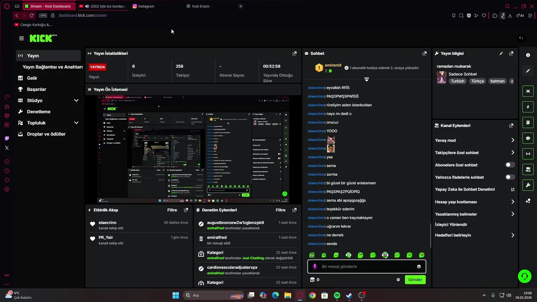Edit stream info with the pencil in Yayın bilgisi
This screenshot has height=302, width=537.
[x=501, y=53]
